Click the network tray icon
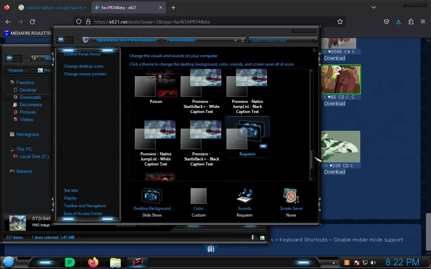The height and width of the screenshot is (269, 431). click(365, 262)
